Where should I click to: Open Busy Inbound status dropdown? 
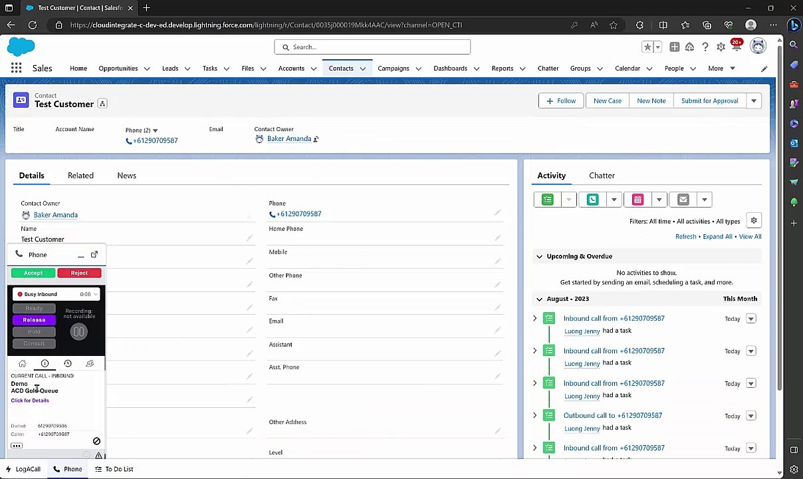click(57, 294)
